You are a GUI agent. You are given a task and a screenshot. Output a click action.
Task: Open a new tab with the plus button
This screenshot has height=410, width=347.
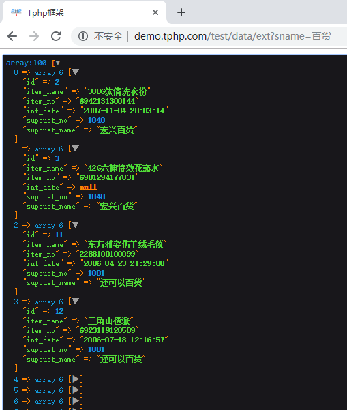pyautogui.click(x=181, y=12)
